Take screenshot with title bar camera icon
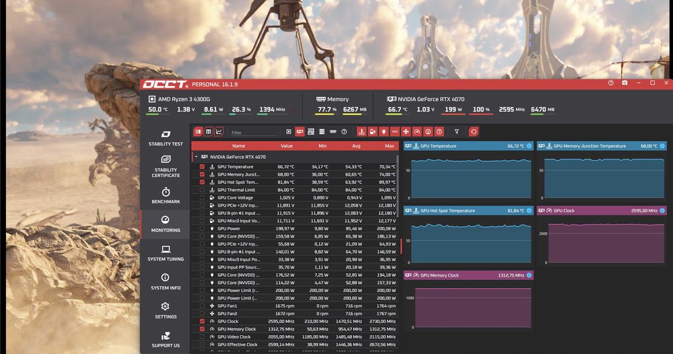This screenshot has height=354, width=673. pos(625,83)
